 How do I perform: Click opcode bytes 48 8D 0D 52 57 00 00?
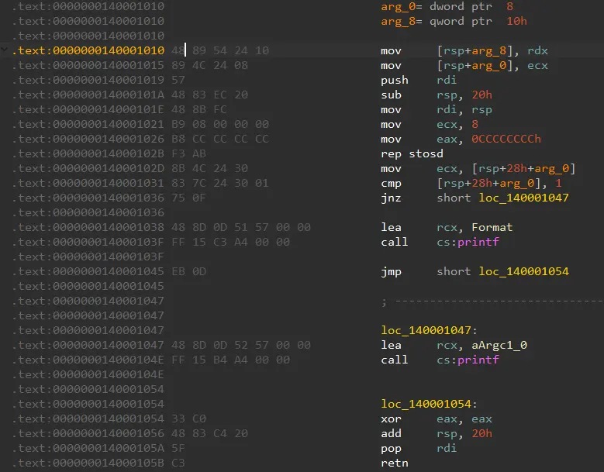pyautogui.click(x=241, y=345)
